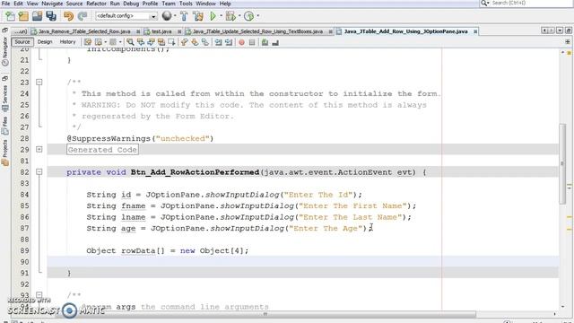This screenshot has width=574, height=323.
Task: Close the test.java tab
Action: [x=179, y=32]
